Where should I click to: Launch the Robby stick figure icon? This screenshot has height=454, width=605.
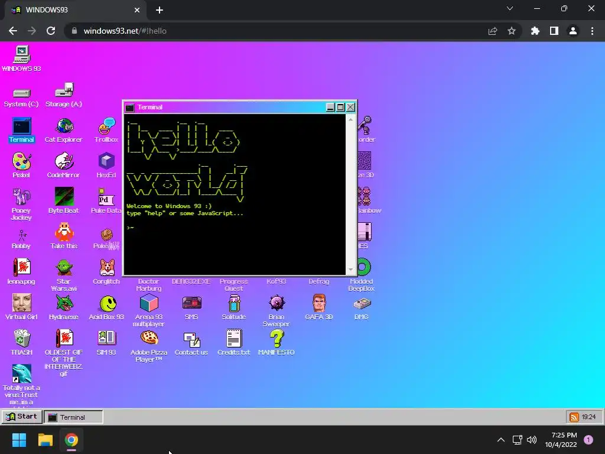(x=22, y=235)
